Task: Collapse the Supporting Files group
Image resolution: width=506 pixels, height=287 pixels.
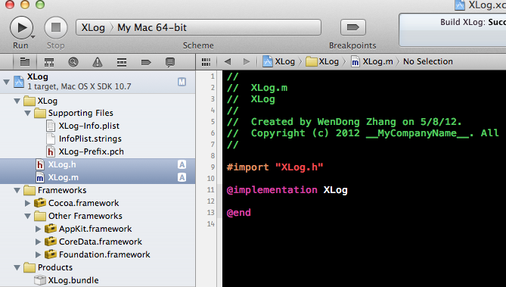Action: pos(28,113)
